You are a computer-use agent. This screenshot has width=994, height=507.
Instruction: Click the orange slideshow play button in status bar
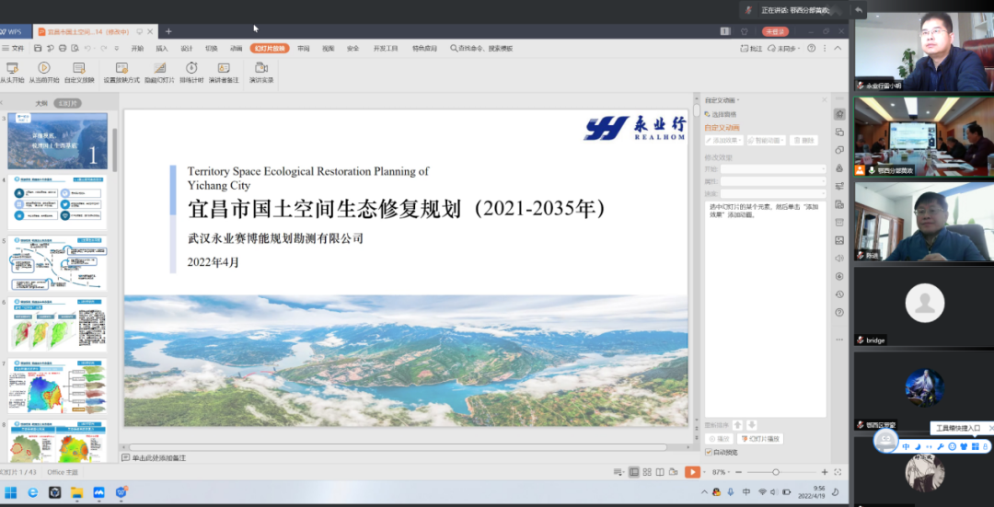(x=692, y=472)
